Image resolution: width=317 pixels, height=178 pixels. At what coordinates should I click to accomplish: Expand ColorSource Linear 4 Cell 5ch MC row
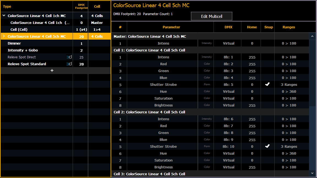(x=4, y=36)
